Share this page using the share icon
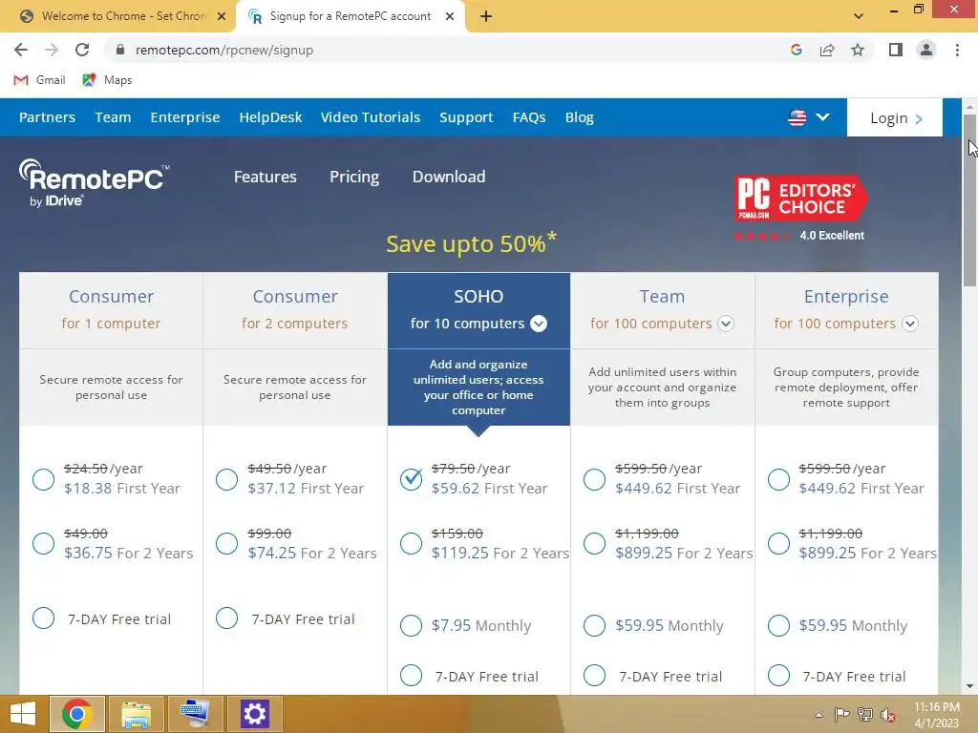978x733 pixels. [x=827, y=50]
